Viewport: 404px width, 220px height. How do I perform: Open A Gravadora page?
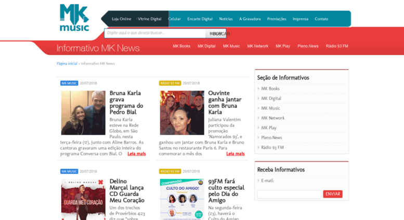click(250, 19)
